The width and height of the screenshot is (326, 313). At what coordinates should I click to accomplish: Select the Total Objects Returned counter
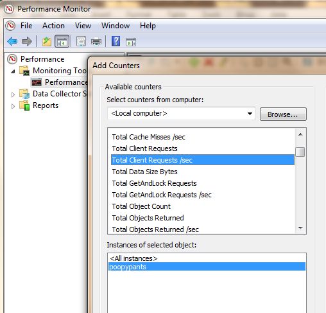(203, 218)
